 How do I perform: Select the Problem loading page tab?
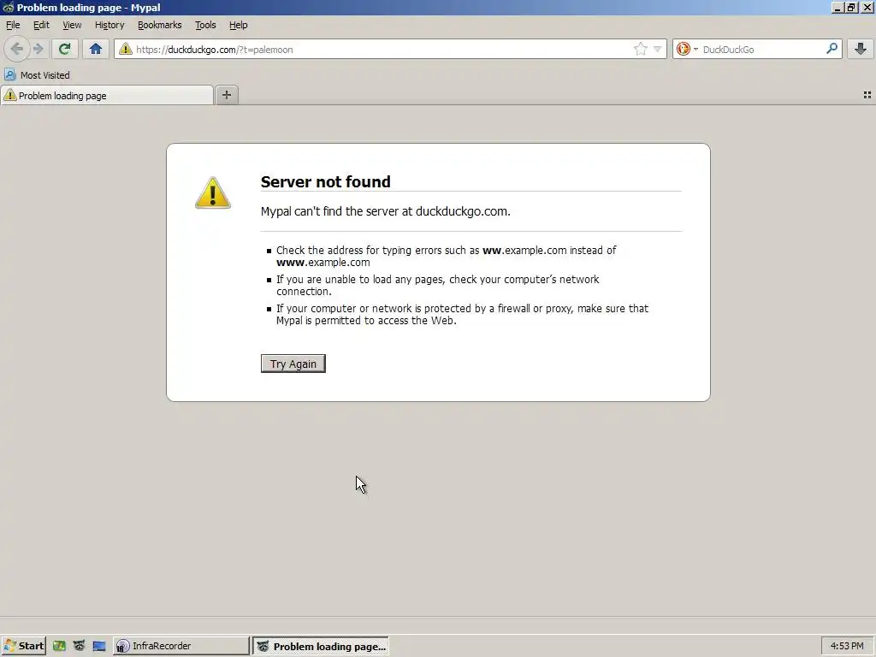point(107,96)
